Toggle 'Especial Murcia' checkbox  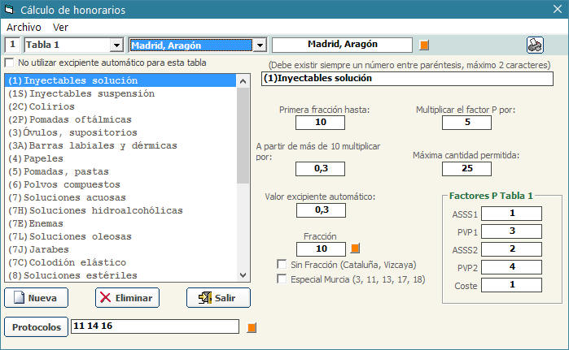tap(282, 279)
